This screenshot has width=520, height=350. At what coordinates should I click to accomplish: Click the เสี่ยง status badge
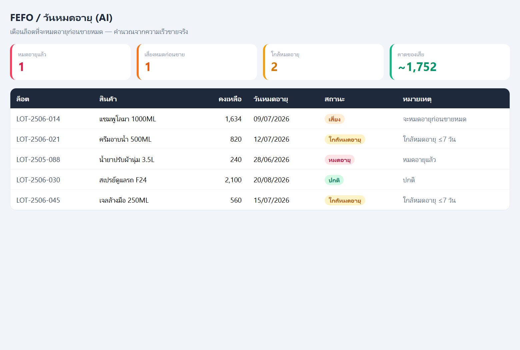pos(335,119)
